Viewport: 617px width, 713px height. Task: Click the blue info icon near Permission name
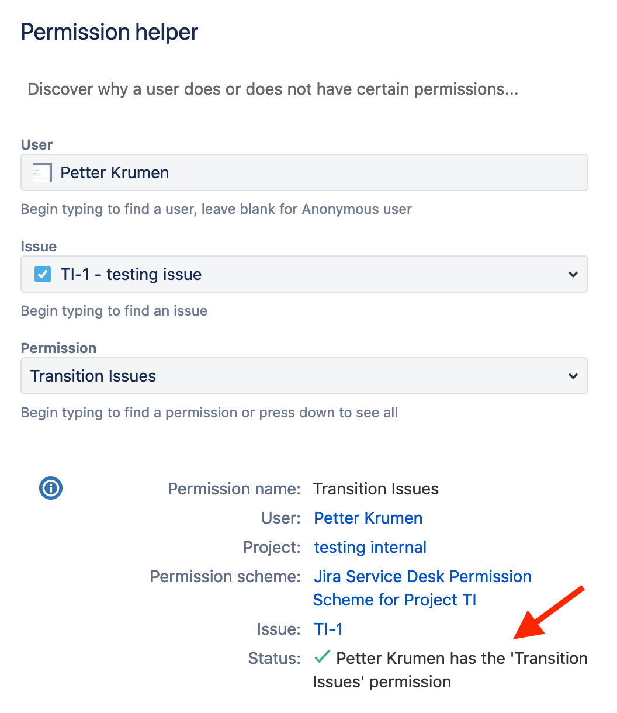tap(50, 488)
